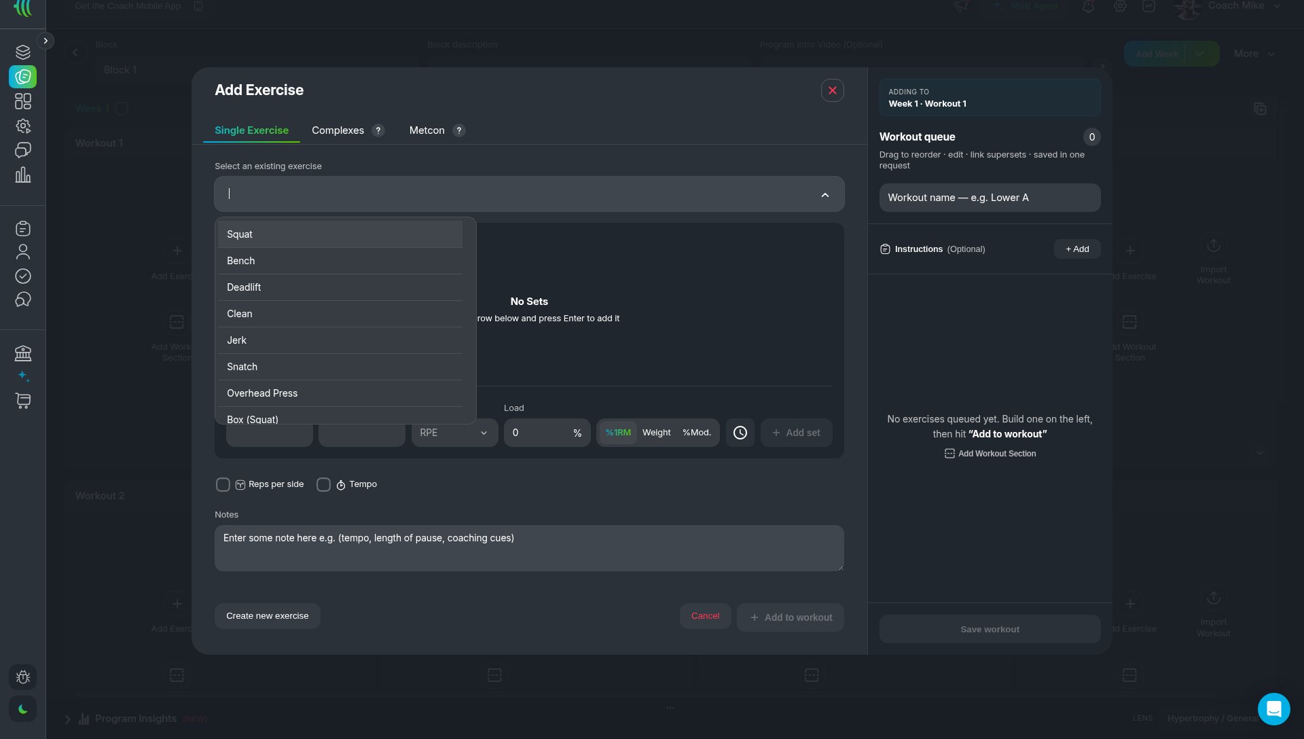The height and width of the screenshot is (739, 1304).
Task: Select the %1RM load mode
Action: pyautogui.click(x=618, y=433)
